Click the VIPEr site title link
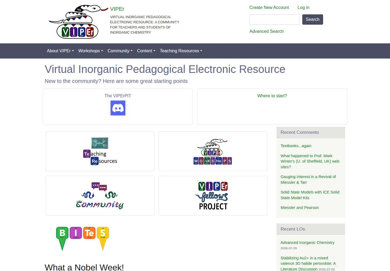390x271 pixels. click(x=117, y=9)
